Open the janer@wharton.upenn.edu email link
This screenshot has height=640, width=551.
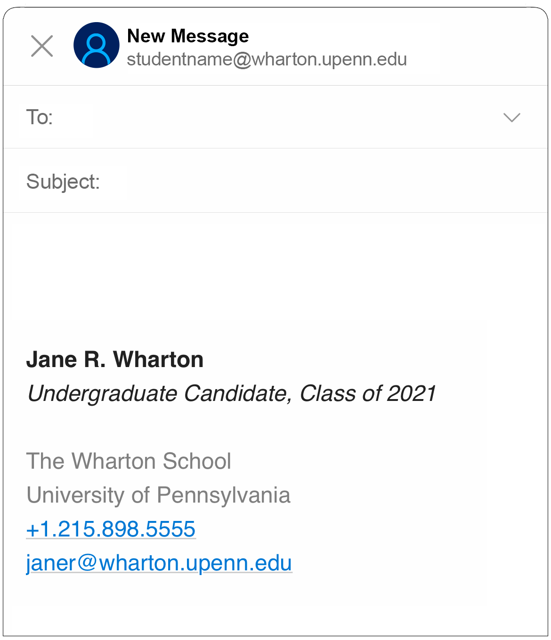[159, 563]
